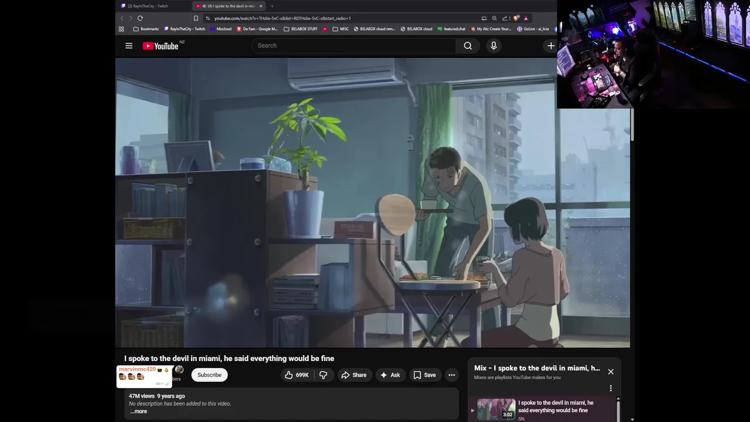Open the Mixcloud bookmark
The width and height of the screenshot is (750, 422).
(221, 29)
